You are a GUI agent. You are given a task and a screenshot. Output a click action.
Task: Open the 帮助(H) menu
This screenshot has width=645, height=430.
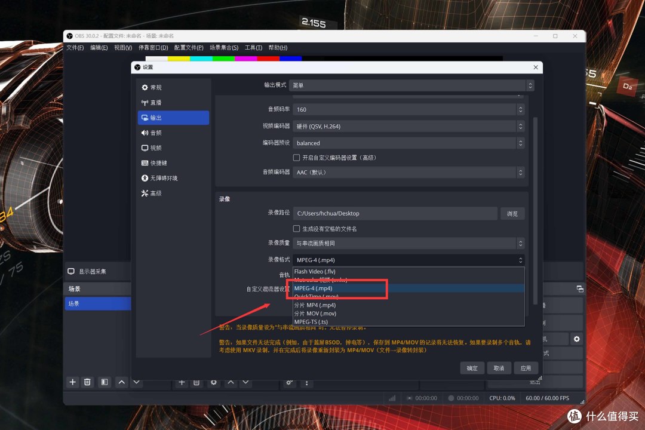point(278,48)
